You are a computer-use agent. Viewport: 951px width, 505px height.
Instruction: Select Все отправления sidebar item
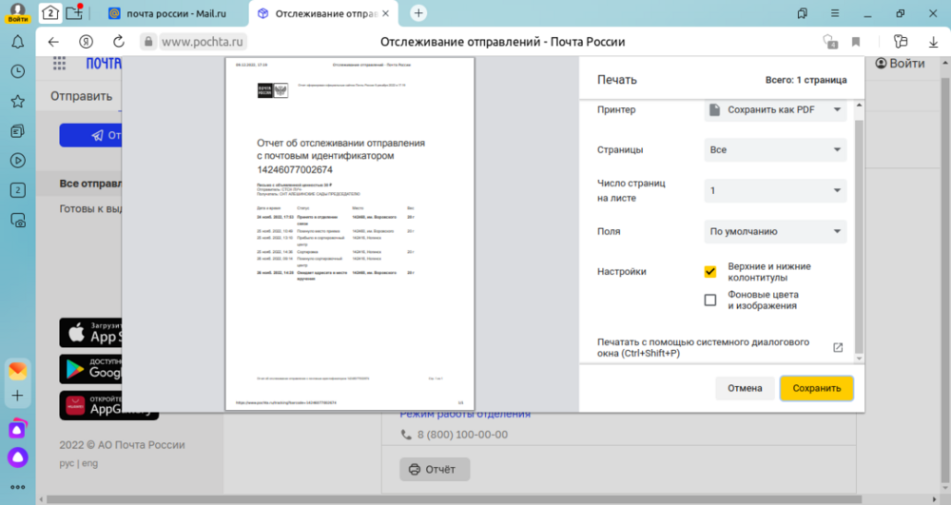89,184
